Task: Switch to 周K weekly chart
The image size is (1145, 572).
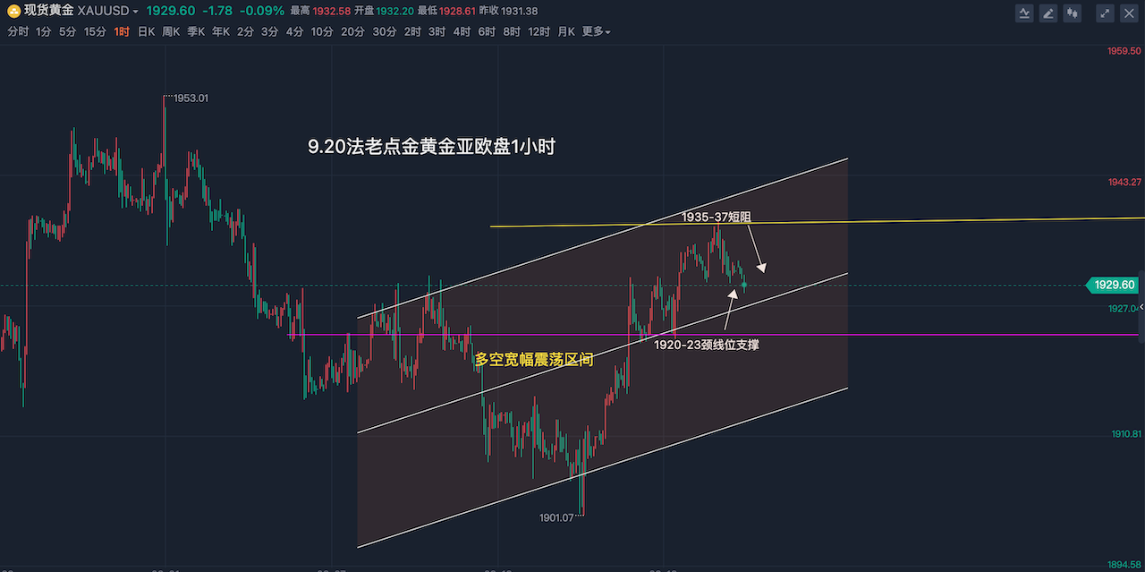Action: [171, 32]
